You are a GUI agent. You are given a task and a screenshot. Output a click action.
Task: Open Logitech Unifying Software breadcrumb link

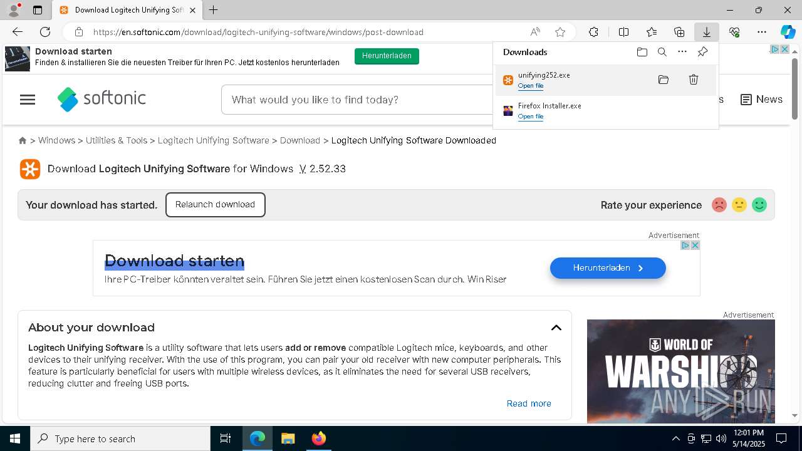214,140
